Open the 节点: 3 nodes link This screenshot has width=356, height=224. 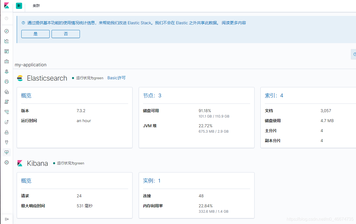[x=152, y=96]
